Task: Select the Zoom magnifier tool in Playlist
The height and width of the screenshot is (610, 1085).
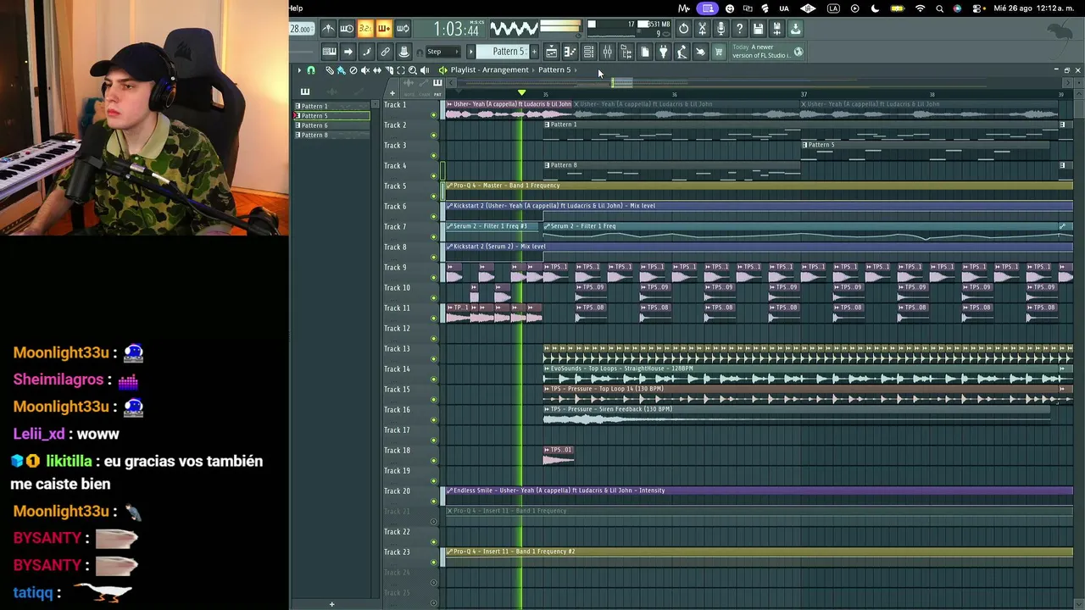Action: pos(413,70)
